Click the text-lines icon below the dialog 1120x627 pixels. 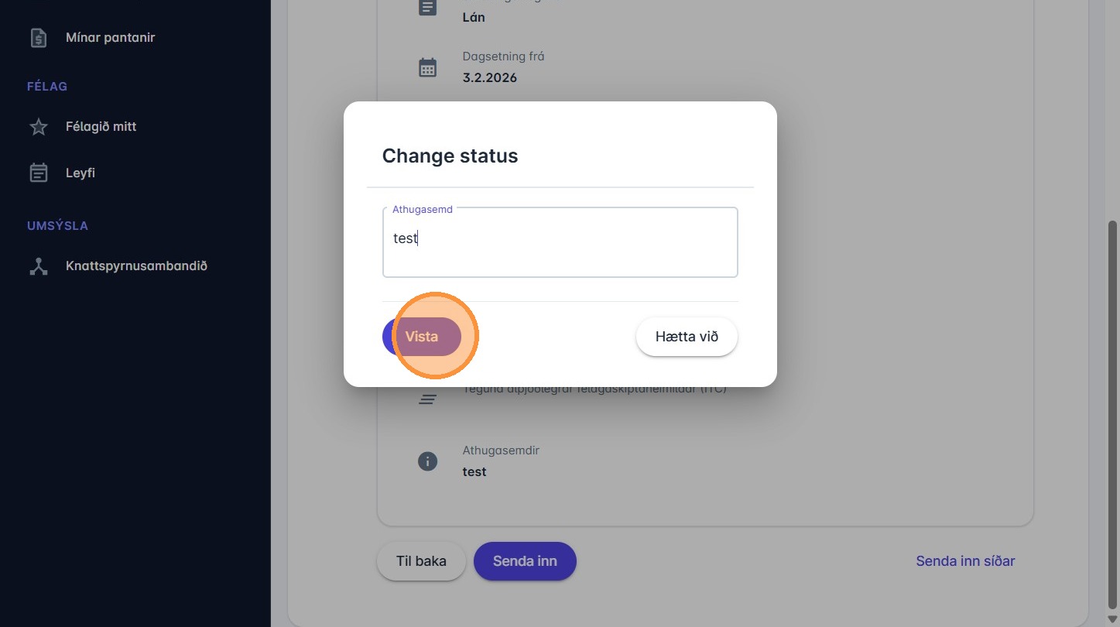point(428,399)
